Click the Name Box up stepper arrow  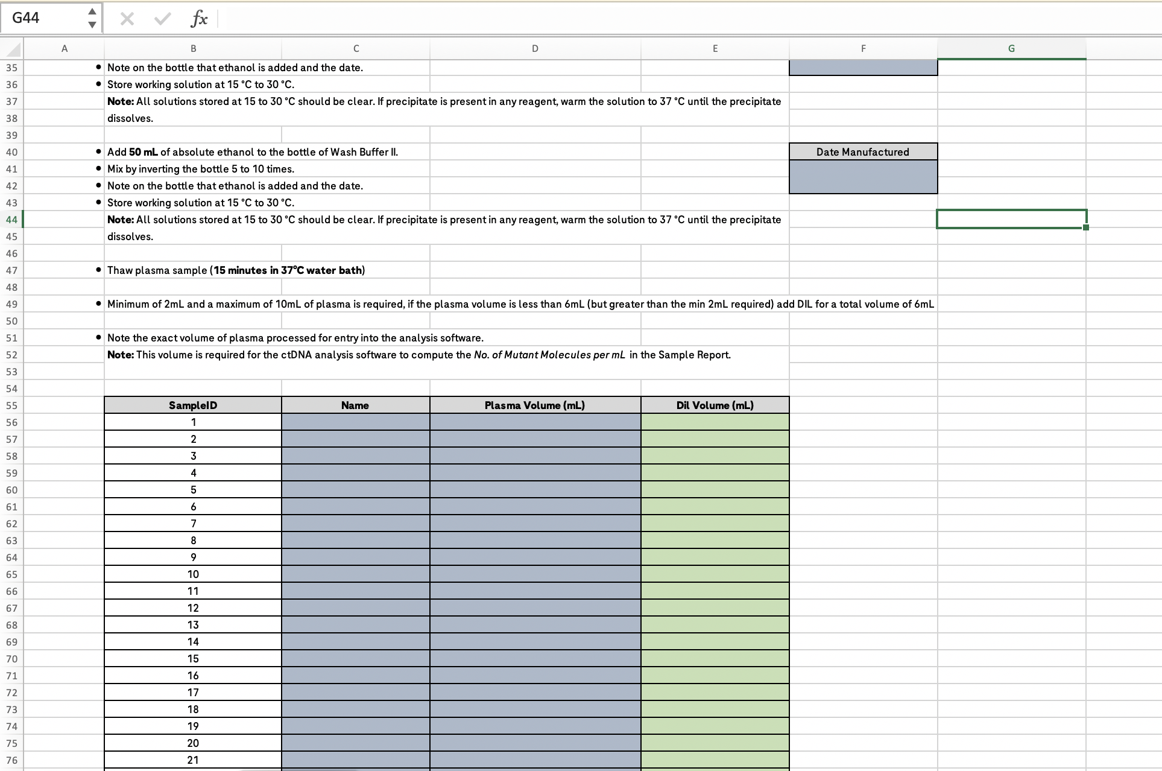[92, 11]
